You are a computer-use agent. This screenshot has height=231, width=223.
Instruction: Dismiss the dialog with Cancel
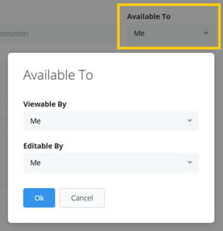[82, 197]
